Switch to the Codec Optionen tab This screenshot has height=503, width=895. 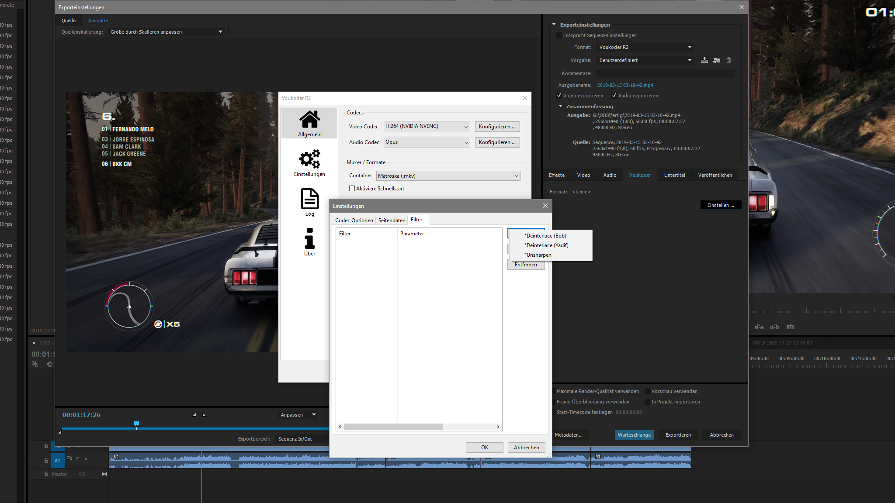[354, 220]
